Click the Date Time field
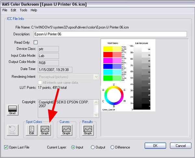 [55, 70]
